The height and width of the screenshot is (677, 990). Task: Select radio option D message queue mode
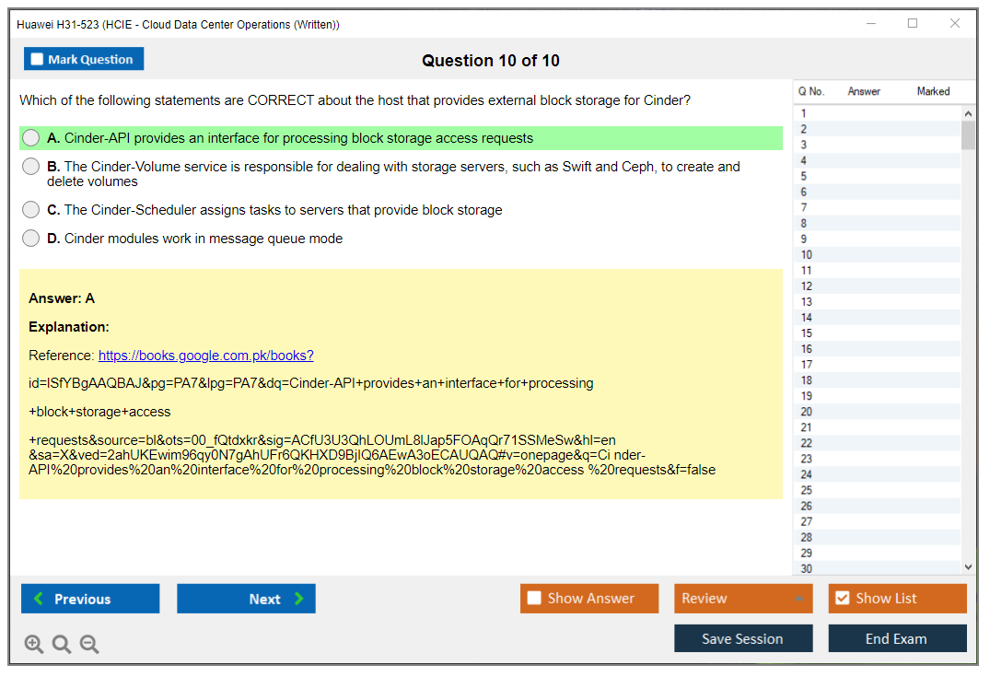[x=31, y=239]
